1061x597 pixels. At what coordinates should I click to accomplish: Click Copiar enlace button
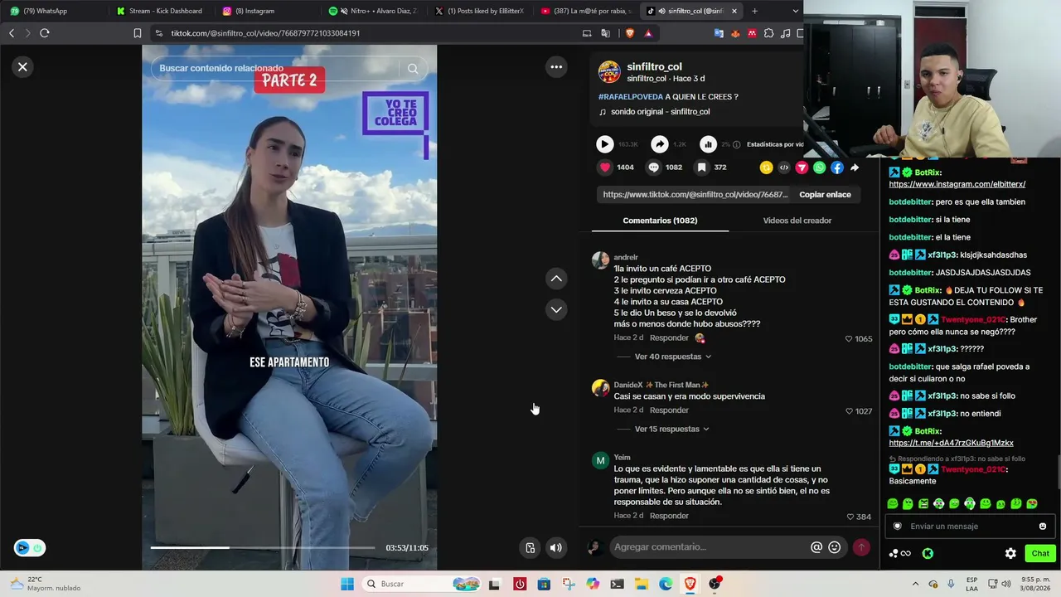825,194
